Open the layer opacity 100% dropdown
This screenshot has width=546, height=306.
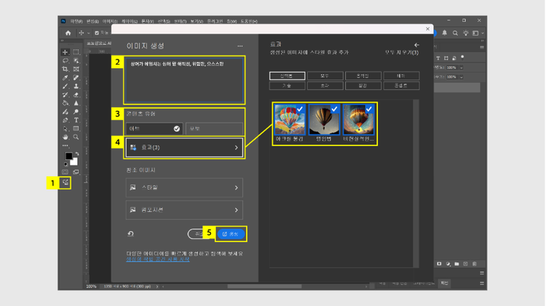(x=462, y=68)
